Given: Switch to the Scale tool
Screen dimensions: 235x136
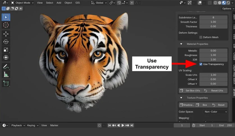Looking at the screenshot, I should coord(6,49).
